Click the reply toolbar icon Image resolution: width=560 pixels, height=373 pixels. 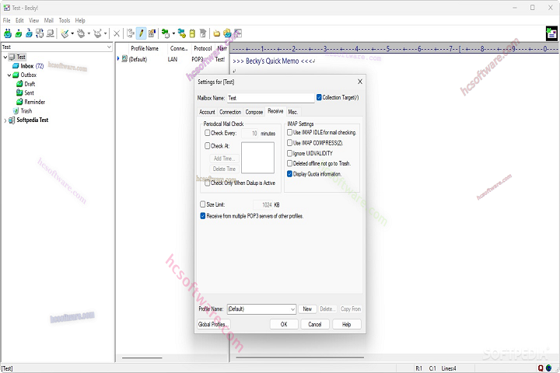[x=81, y=33]
